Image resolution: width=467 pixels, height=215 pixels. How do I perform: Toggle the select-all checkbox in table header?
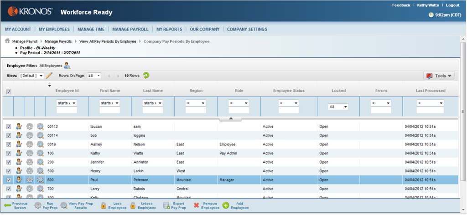(9, 92)
